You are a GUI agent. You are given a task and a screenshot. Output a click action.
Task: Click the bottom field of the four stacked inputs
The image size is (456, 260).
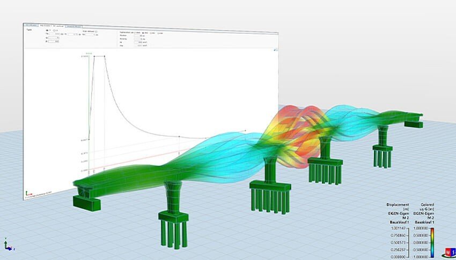tap(138, 45)
